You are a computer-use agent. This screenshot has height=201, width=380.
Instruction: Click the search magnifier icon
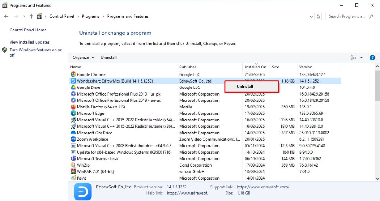(x=371, y=16)
